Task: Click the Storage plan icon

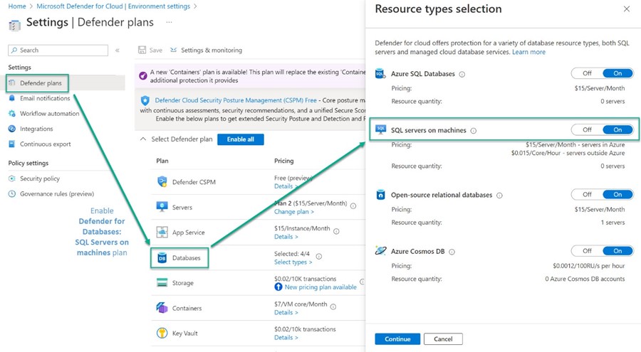Action: pos(162,283)
